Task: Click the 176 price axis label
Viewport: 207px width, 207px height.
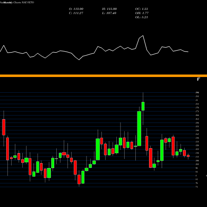Action: (197, 108)
